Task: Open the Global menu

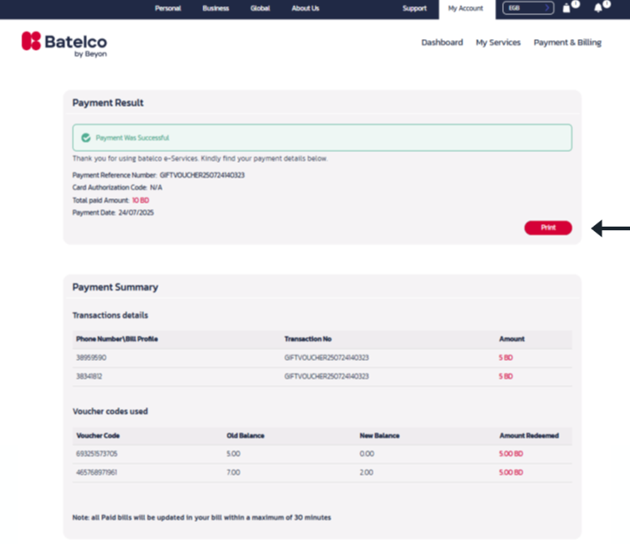Action: [x=260, y=8]
